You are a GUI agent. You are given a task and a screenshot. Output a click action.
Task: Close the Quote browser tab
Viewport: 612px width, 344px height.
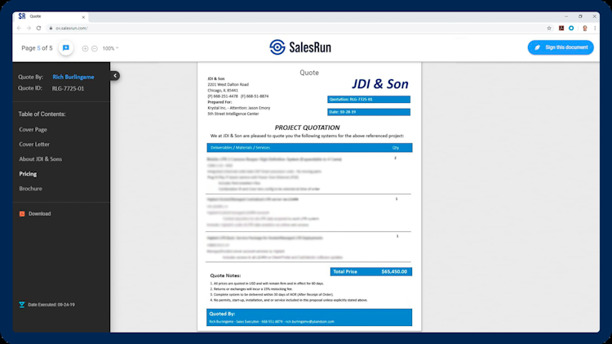(x=83, y=17)
